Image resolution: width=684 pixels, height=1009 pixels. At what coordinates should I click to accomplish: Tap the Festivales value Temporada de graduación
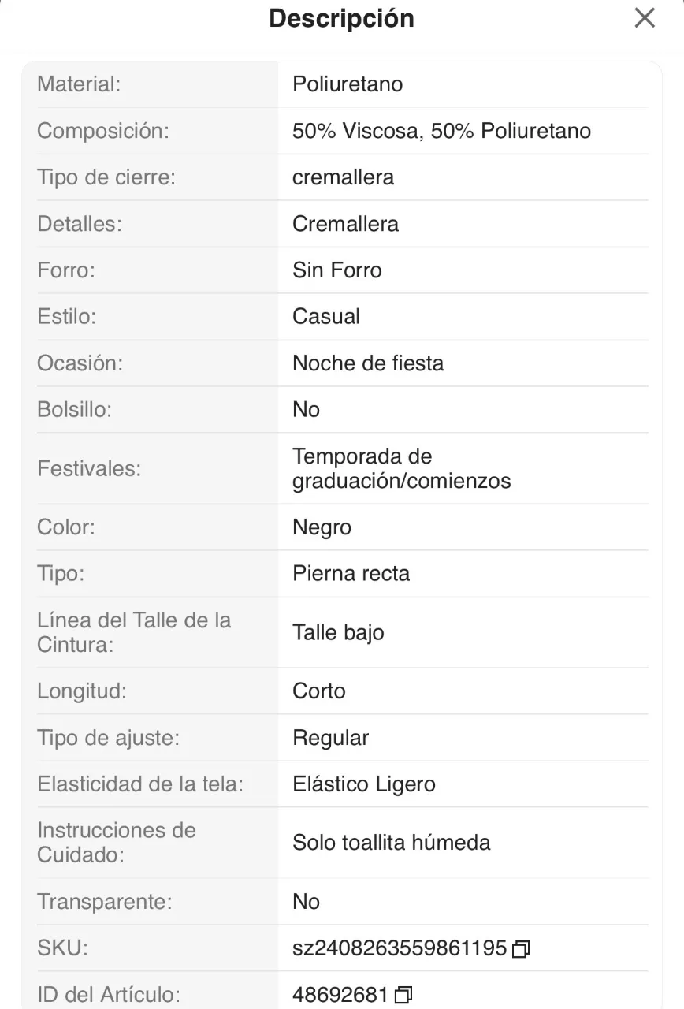point(402,468)
